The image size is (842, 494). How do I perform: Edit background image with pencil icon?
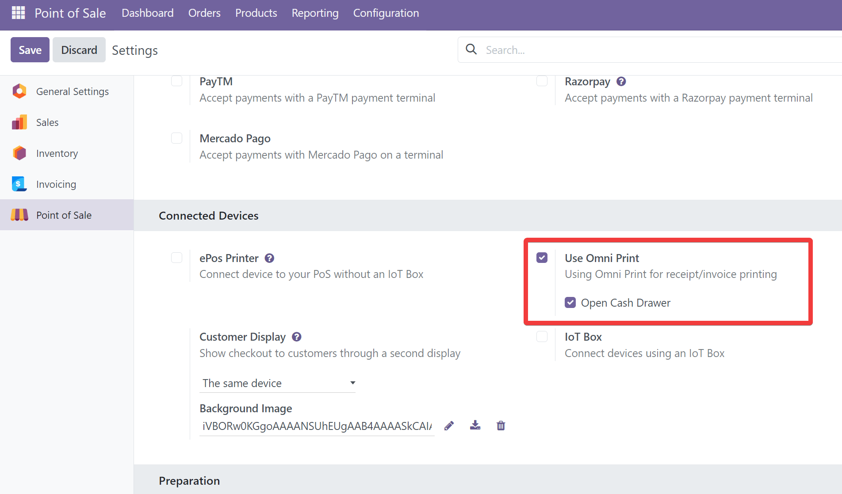[x=449, y=426]
